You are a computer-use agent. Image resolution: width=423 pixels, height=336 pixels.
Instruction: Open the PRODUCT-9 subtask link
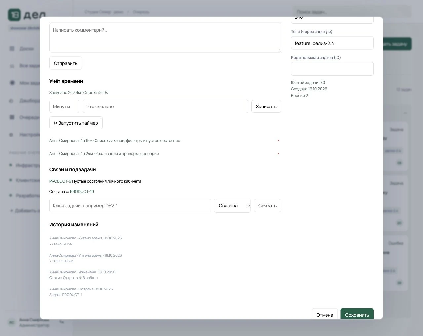click(60, 181)
